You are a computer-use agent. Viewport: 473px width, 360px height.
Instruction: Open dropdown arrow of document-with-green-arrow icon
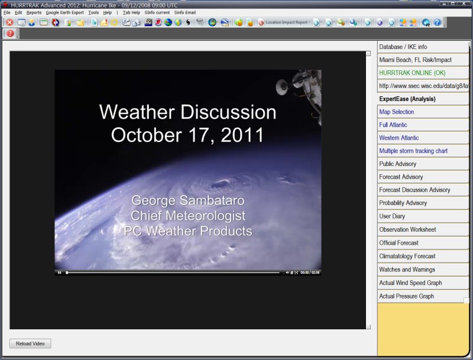(x=73, y=22)
